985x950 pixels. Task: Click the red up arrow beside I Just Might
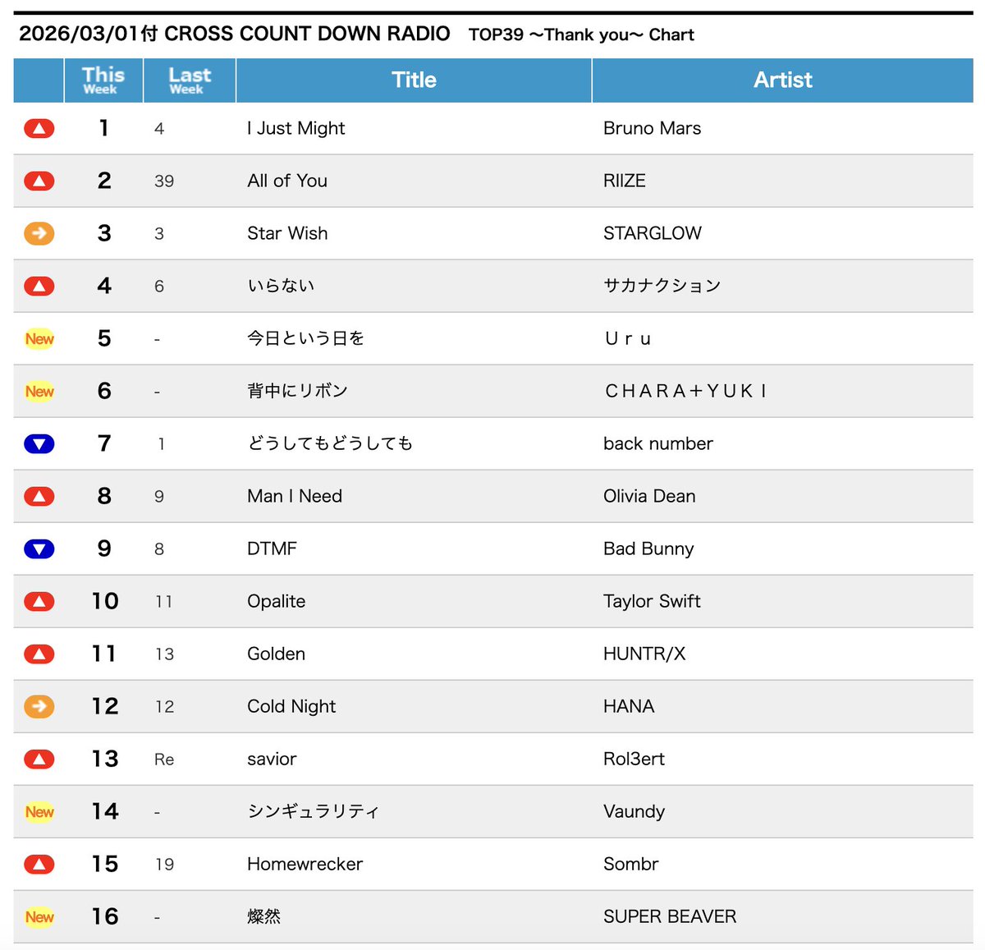coord(39,129)
